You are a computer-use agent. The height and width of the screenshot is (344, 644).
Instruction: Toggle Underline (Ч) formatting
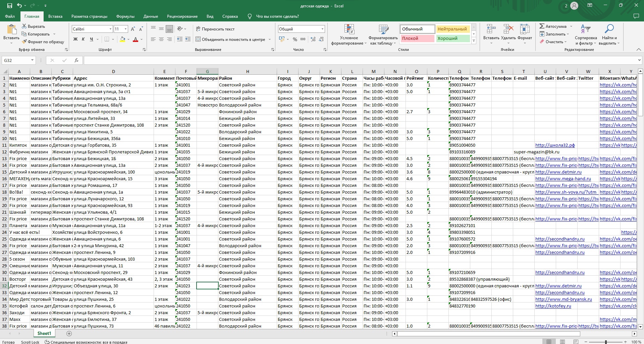coord(91,39)
